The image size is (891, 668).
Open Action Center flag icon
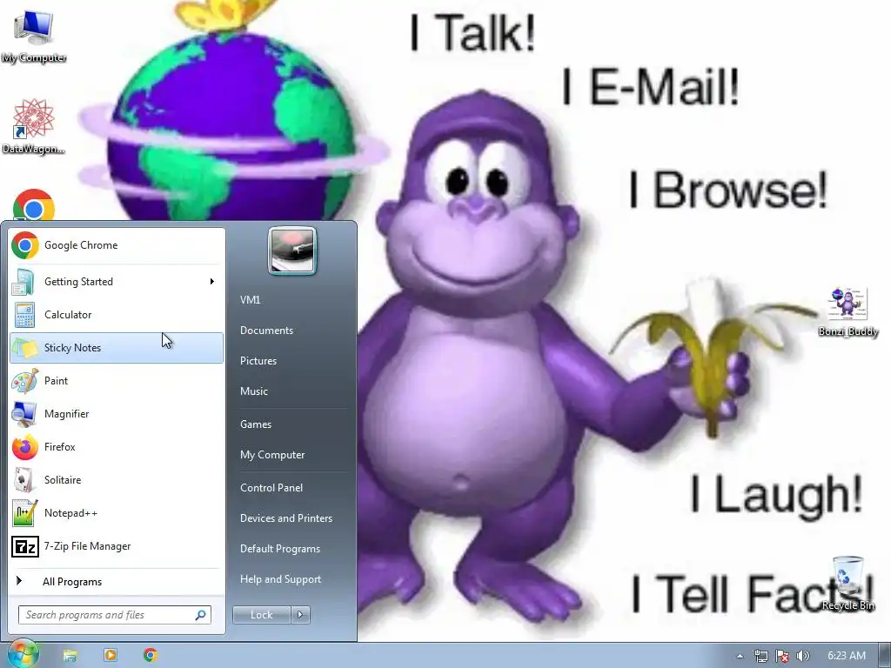pyautogui.click(x=782, y=656)
